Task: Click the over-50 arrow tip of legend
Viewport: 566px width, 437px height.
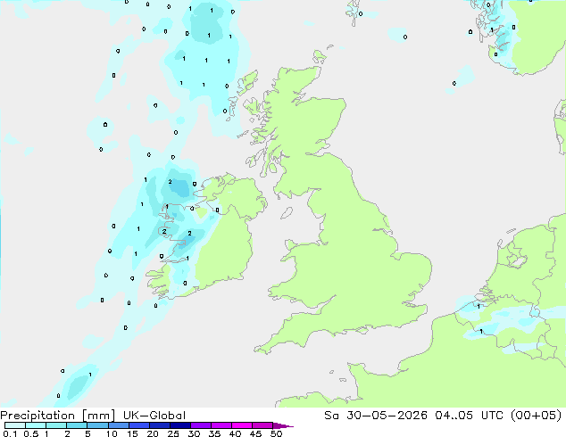Action: [x=283, y=425]
